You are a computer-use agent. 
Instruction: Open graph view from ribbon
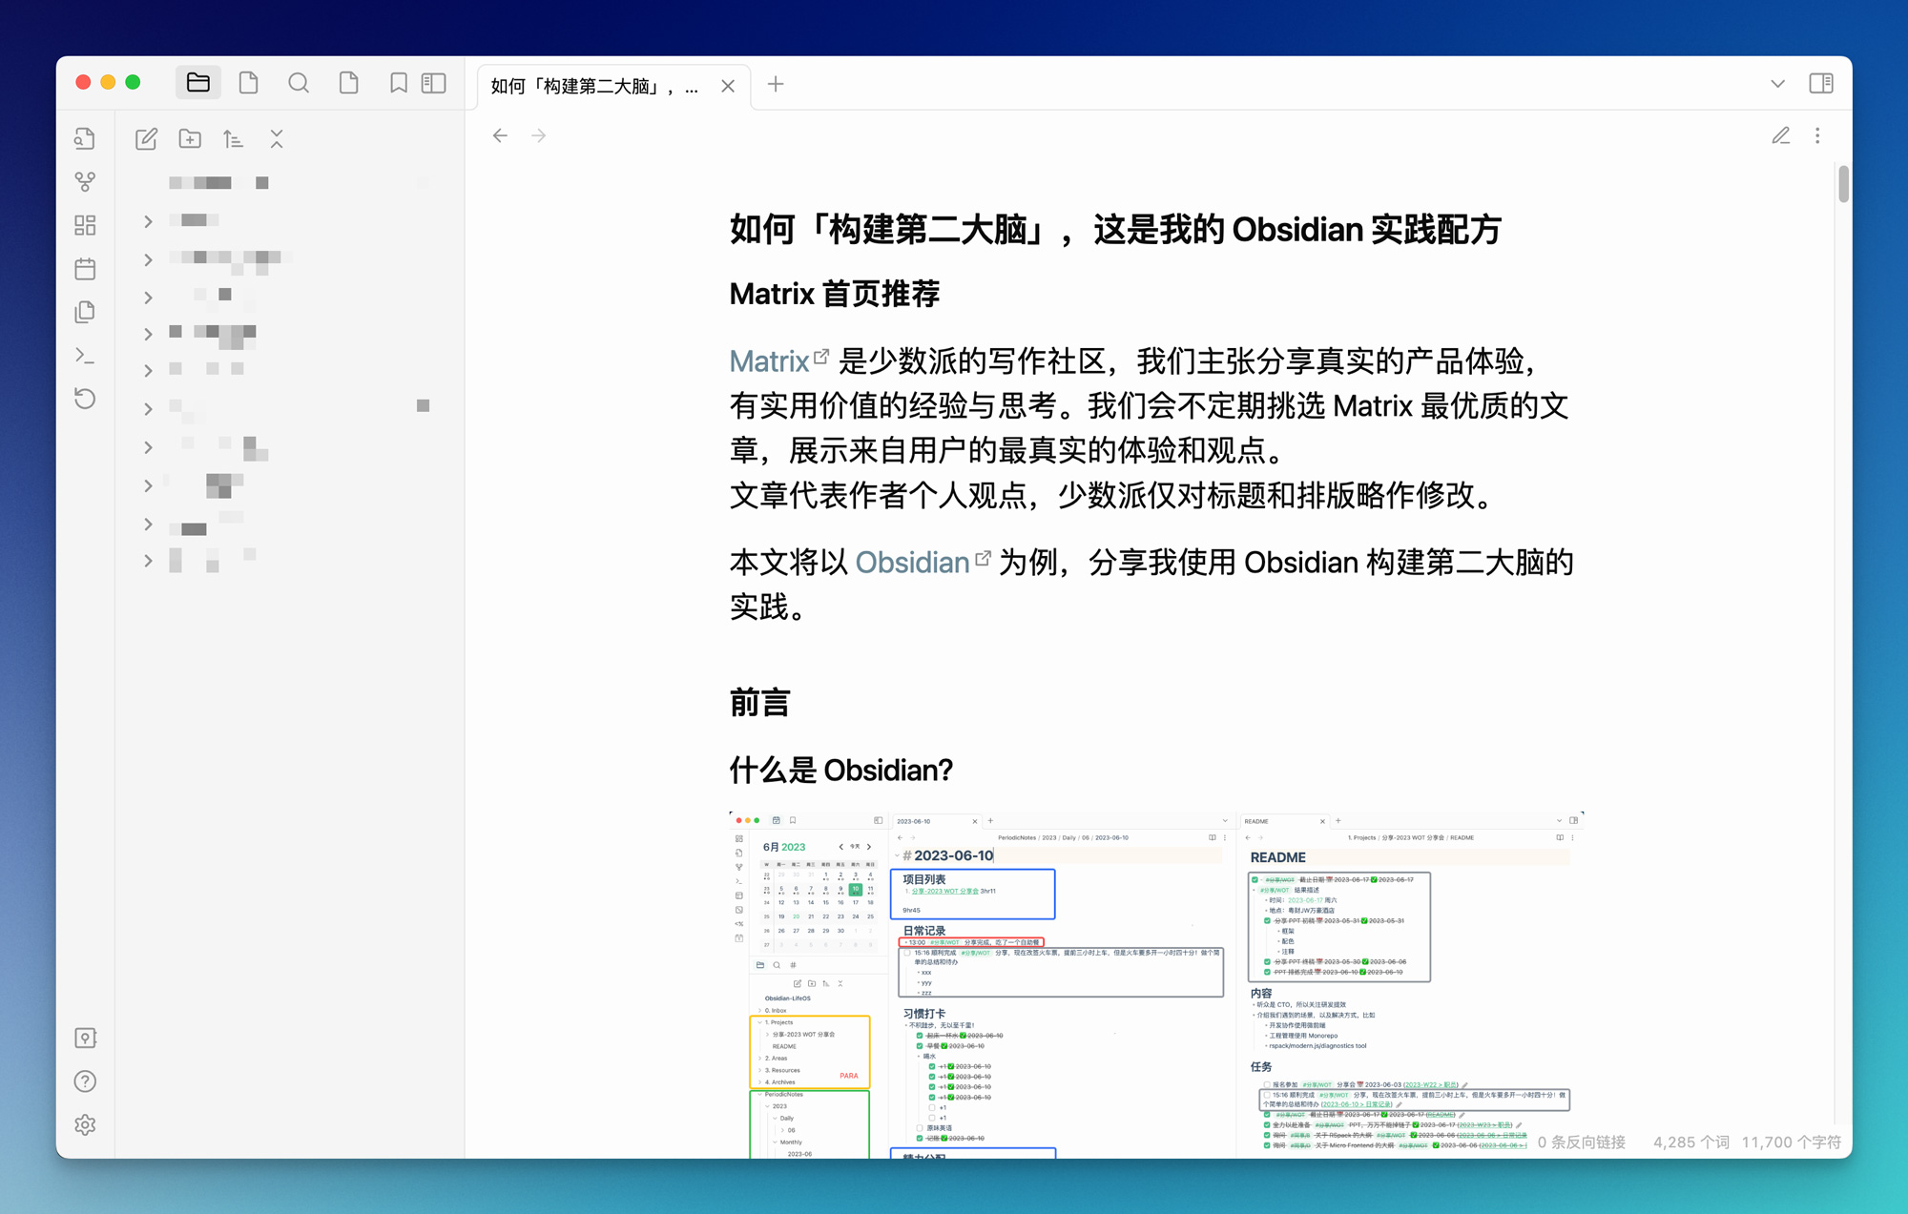tap(85, 181)
